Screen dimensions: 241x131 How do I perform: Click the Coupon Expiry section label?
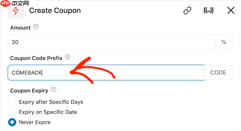pos(29,91)
